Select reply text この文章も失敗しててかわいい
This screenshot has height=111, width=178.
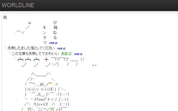coord(35,54)
